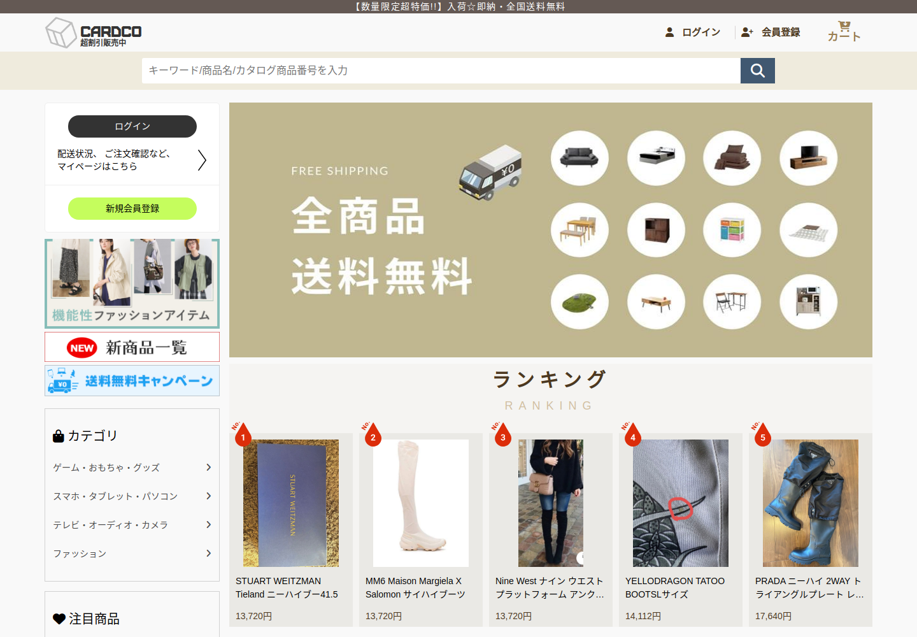917x637 pixels.
Task: Click the red NEW badge
Action: coord(82,348)
